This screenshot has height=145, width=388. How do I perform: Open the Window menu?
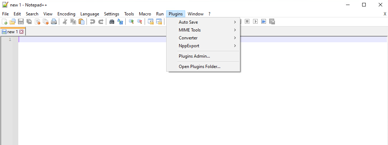(196, 14)
